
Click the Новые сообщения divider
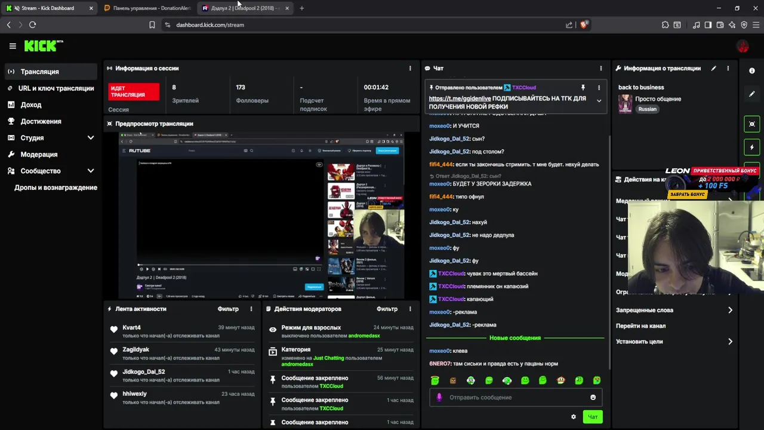point(515,338)
